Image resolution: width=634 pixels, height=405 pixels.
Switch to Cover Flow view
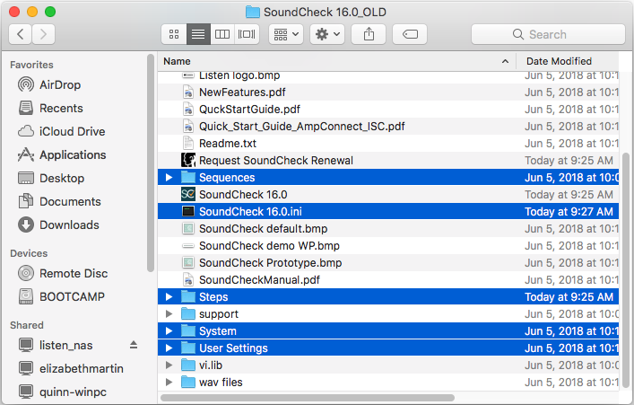coord(247,34)
